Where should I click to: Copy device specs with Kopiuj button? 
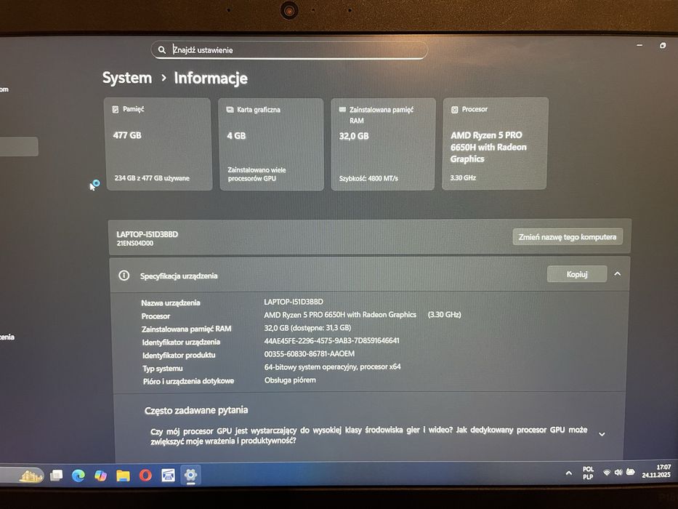[577, 274]
